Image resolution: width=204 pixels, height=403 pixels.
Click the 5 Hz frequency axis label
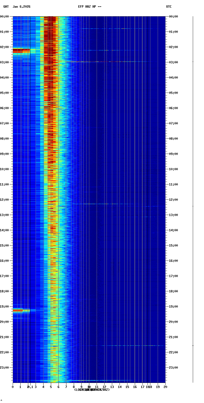[51, 387]
